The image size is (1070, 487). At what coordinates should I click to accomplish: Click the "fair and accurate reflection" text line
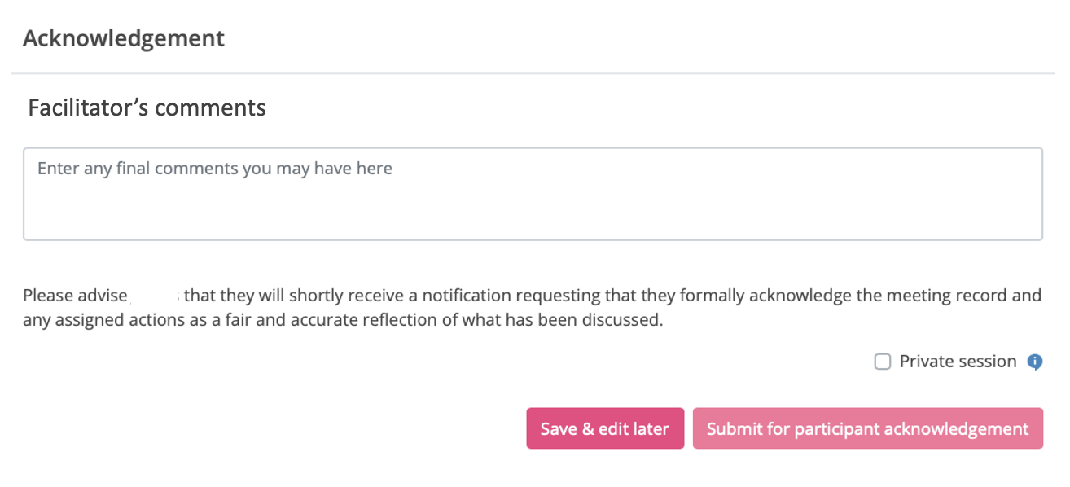pyautogui.click(x=343, y=320)
